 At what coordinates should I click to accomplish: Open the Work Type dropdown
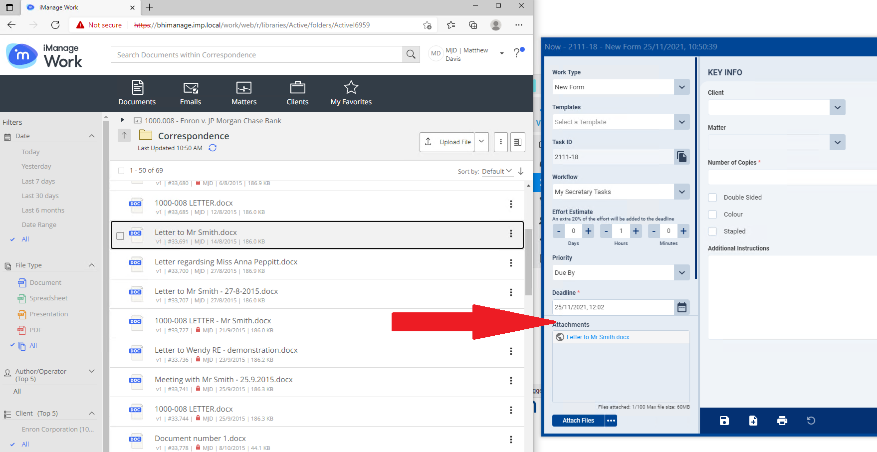point(681,87)
